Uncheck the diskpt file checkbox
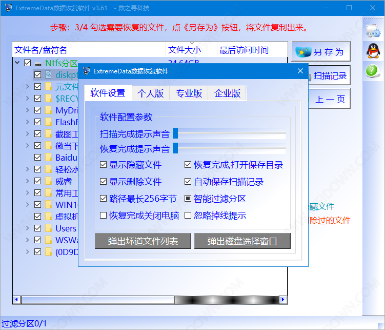The height and width of the screenshot is (330, 385). [38, 75]
